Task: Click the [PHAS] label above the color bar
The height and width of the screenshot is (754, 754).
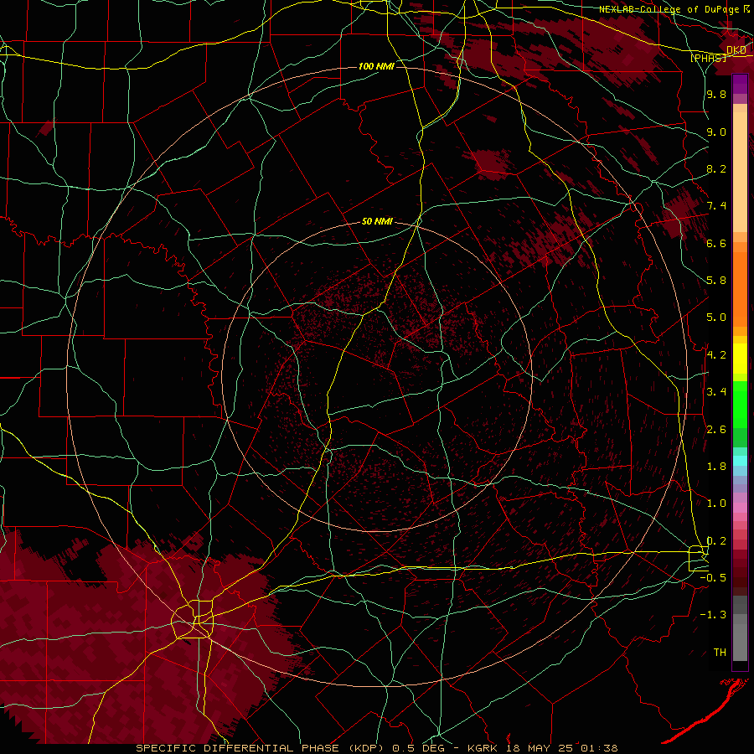Action: tap(709, 58)
